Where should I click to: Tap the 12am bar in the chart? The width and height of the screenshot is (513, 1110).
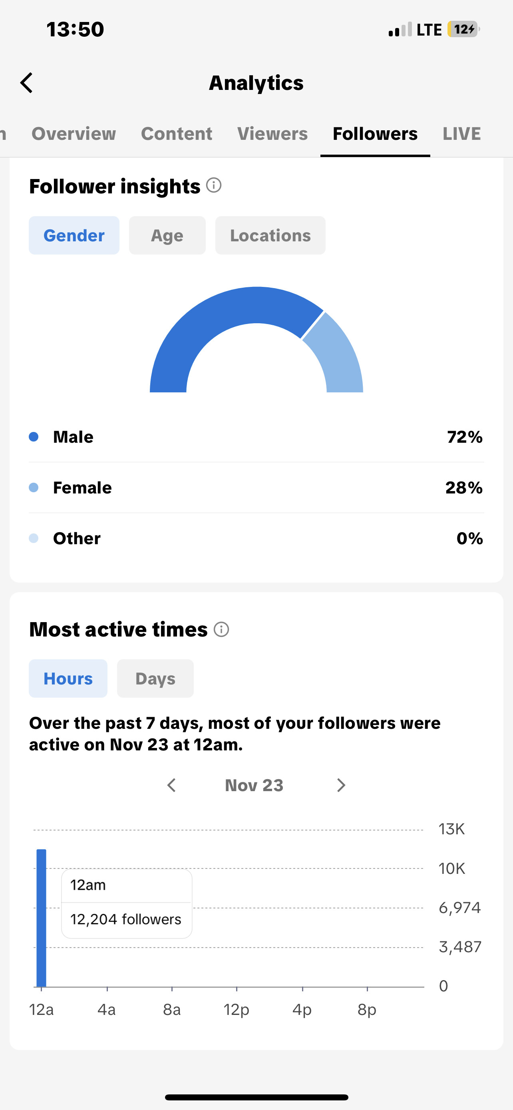(41, 918)
